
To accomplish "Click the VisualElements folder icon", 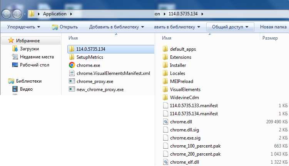I will 165,90.
